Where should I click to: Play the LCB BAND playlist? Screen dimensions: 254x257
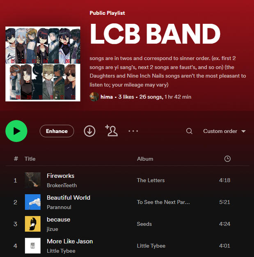(16, 131)
